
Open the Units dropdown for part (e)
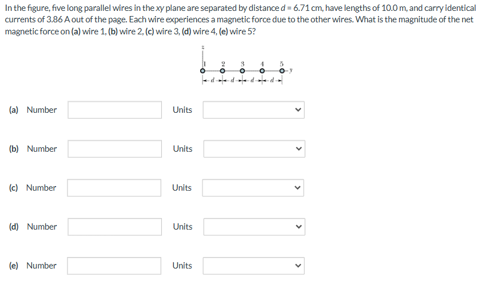pos(253,266)
